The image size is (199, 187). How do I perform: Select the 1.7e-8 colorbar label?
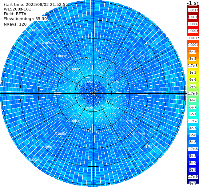pyautogui.click(x=193, y=149)
